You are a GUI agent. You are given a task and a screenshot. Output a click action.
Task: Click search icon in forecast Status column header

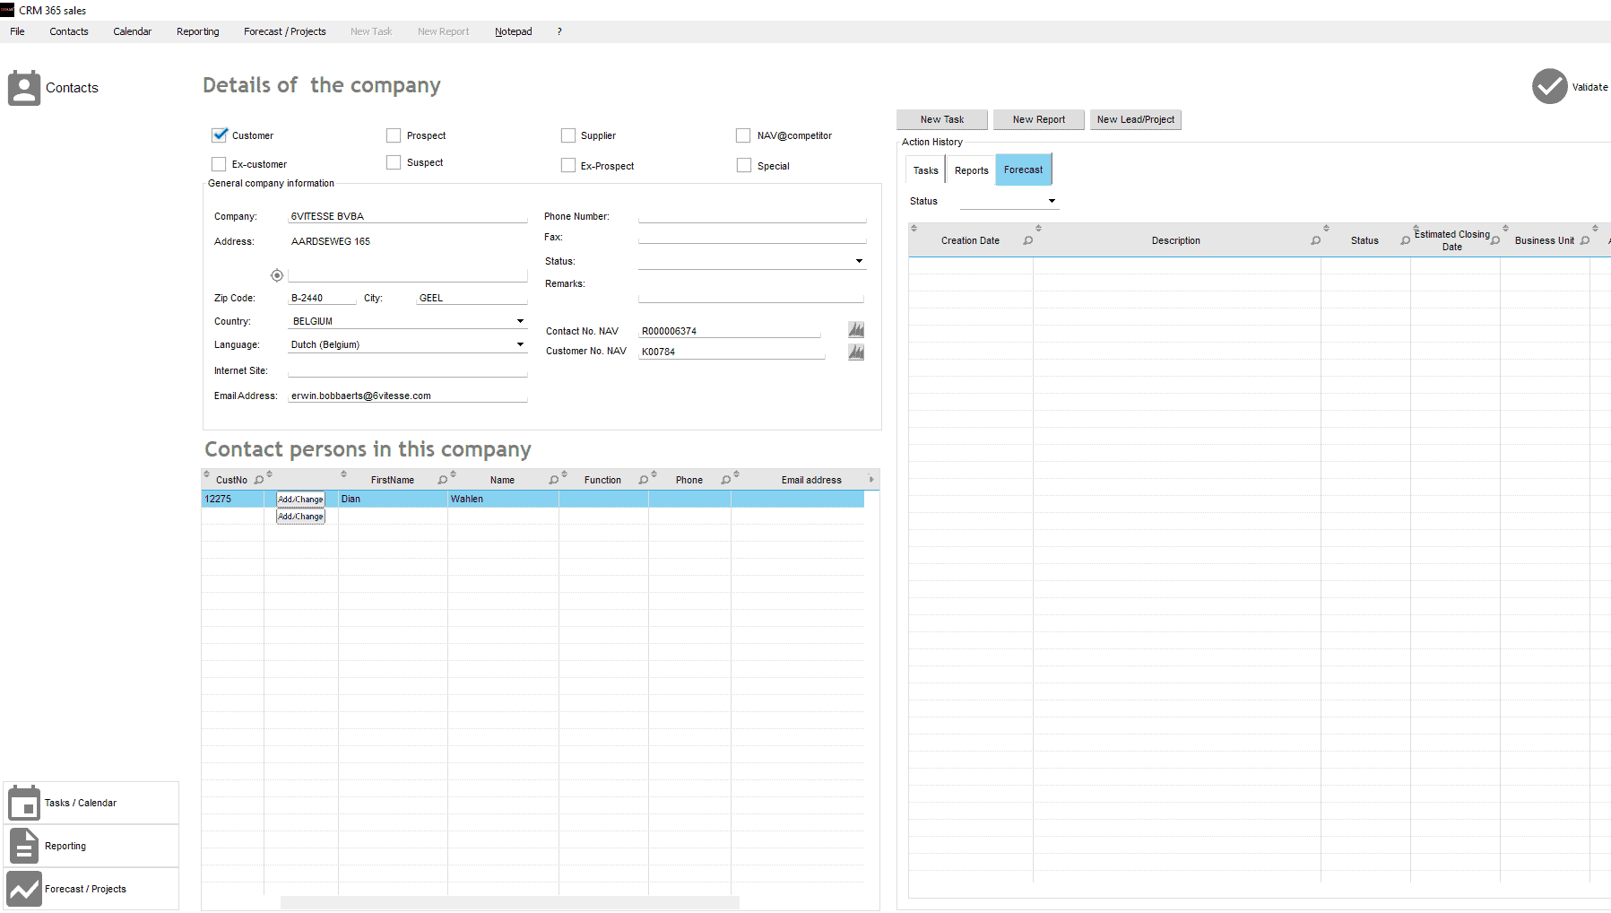(1405, 240)
